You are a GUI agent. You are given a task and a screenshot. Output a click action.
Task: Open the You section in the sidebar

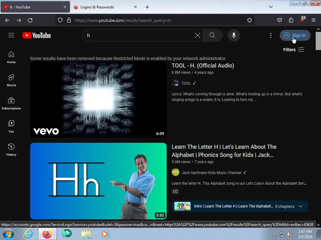coord(11,127)
